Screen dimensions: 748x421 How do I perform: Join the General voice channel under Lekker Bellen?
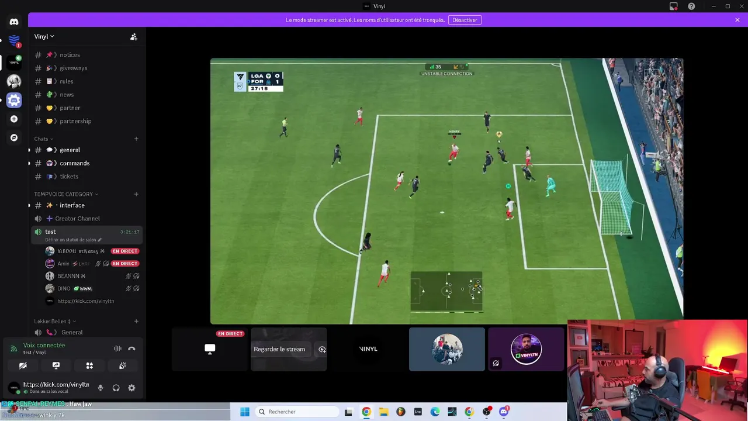point(86,333)
